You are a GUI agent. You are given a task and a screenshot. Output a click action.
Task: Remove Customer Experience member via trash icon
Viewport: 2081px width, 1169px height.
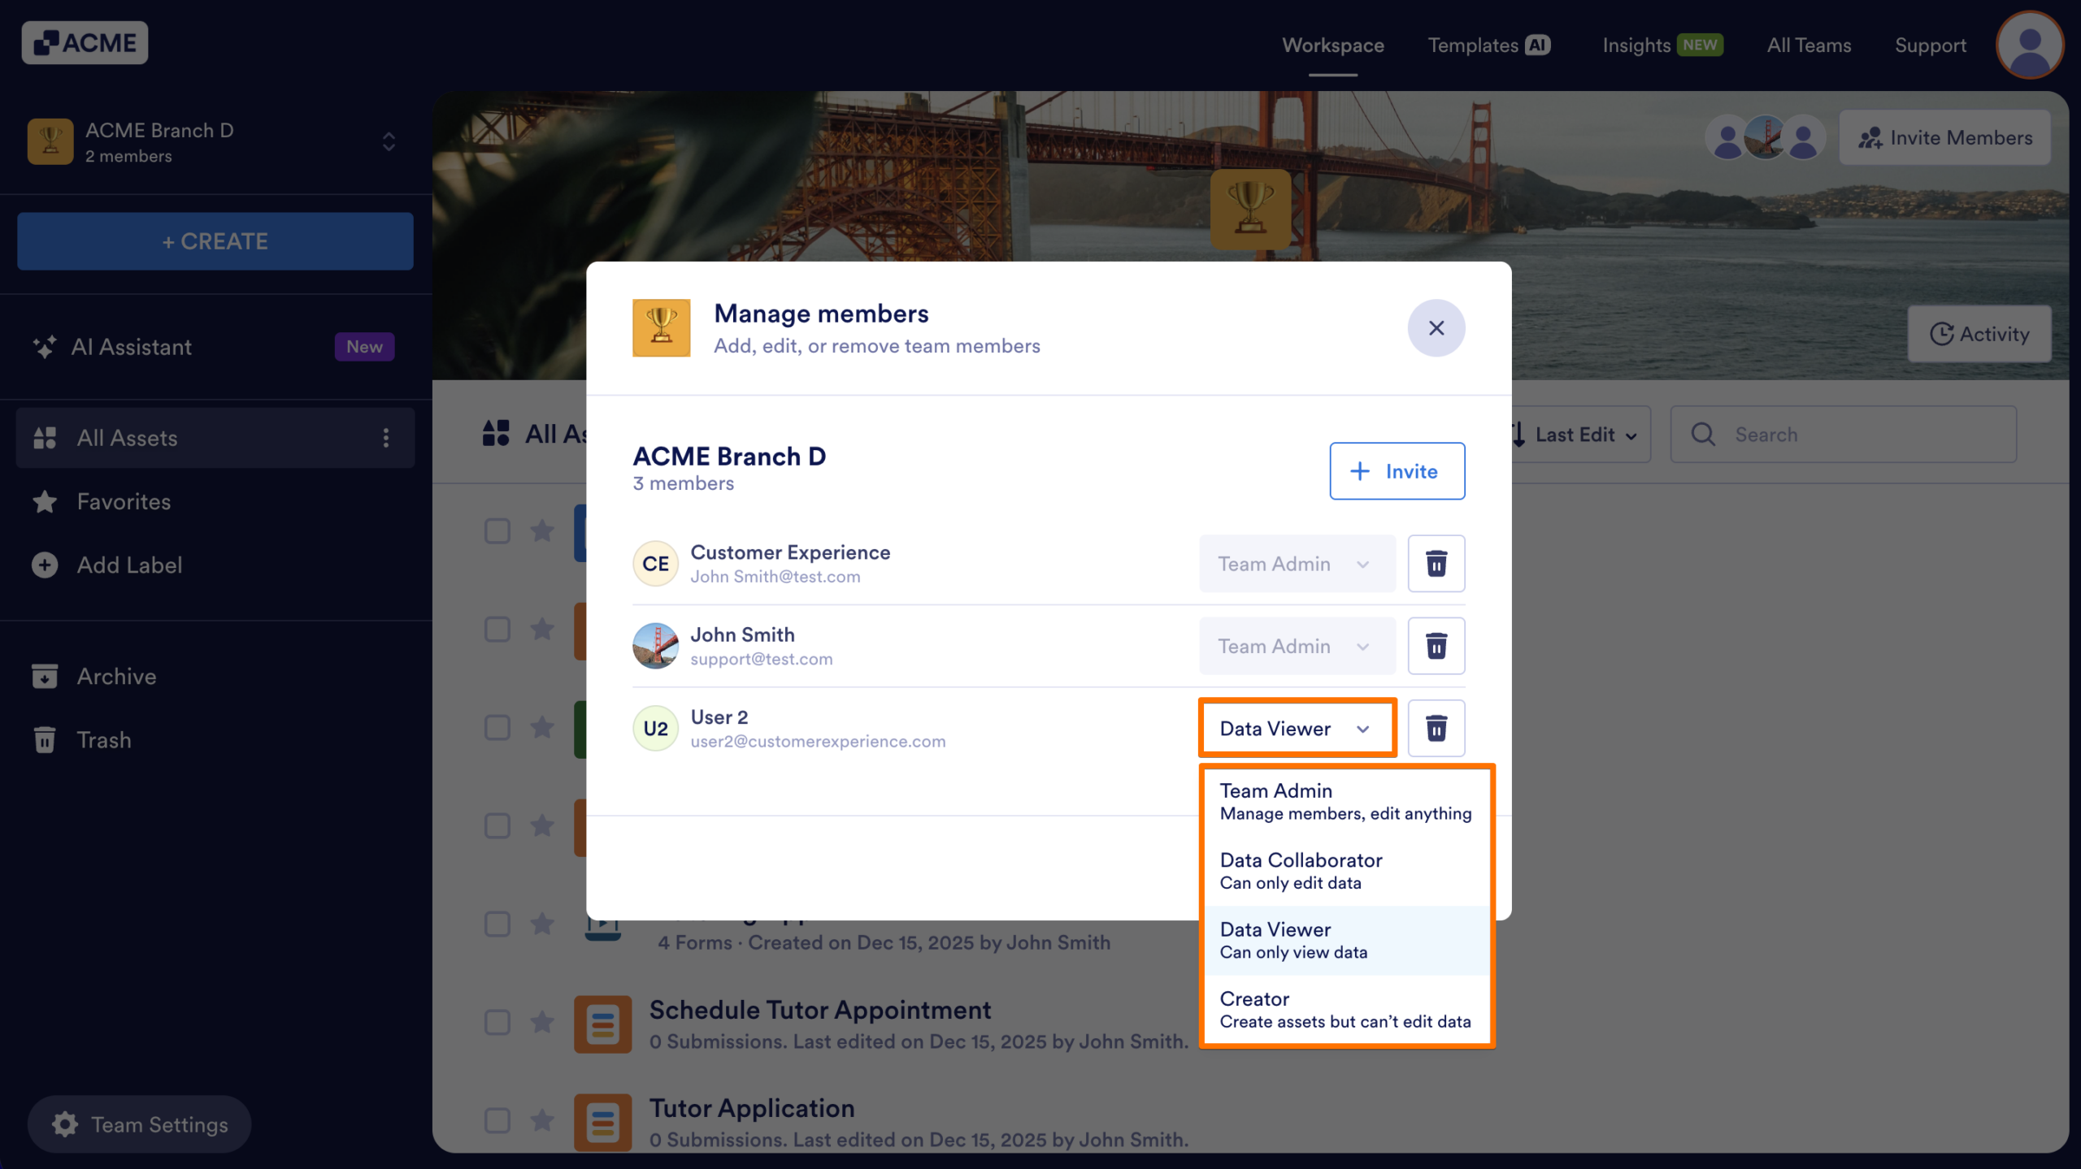pos(1436,563)
